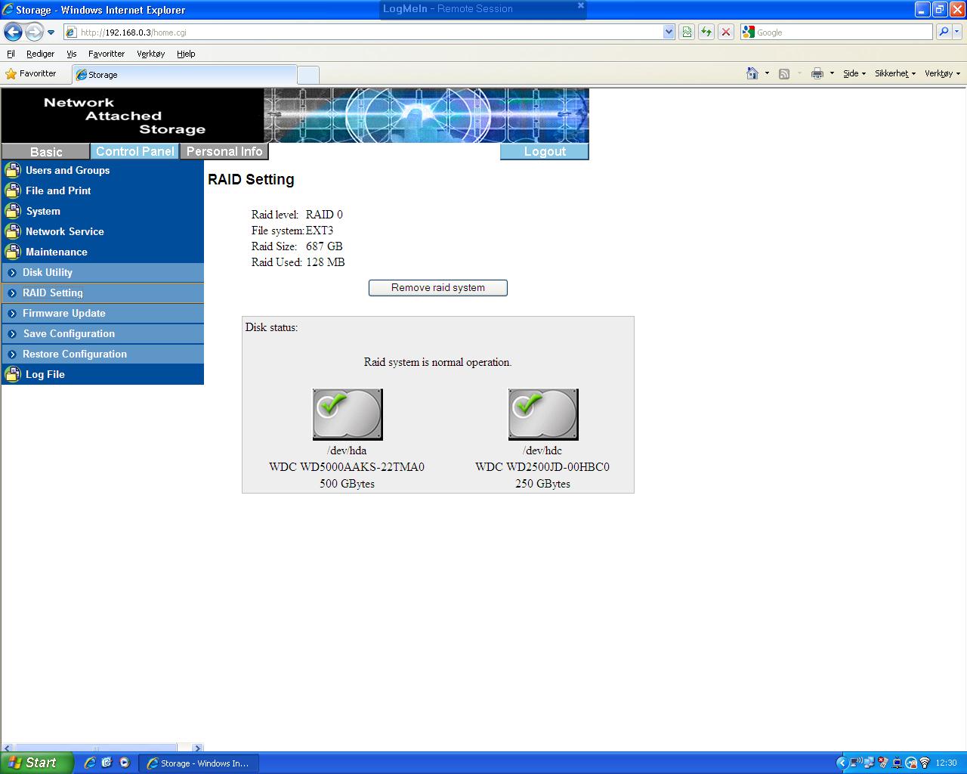The image size is (967, 774).
Task: Click folder icon beside Log File
Action: click(x=13, y=374)
